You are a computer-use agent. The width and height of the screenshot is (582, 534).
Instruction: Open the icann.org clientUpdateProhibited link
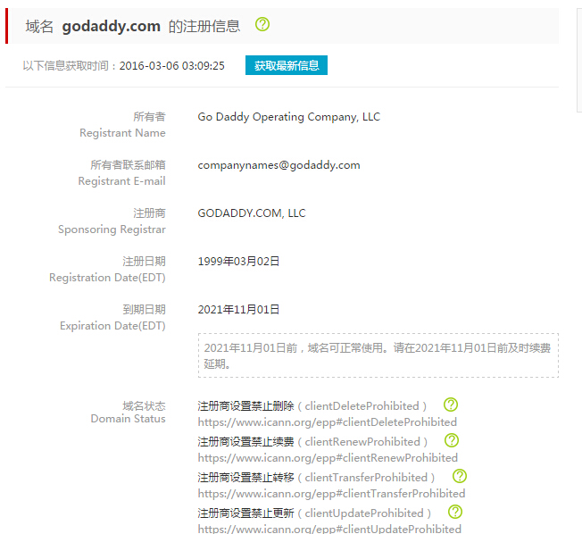click(x=329, y=529)
